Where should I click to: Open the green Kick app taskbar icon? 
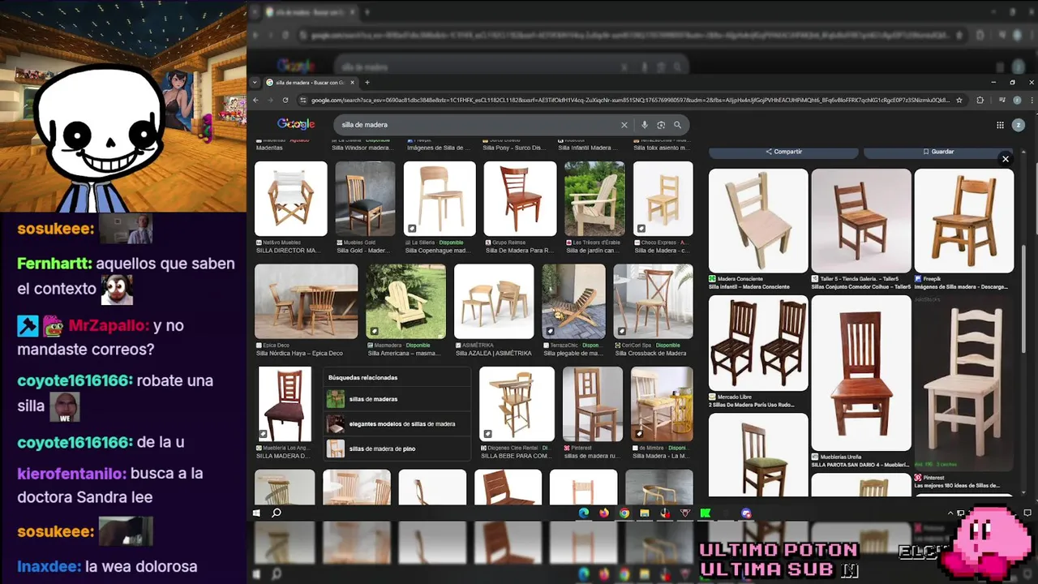706,513
